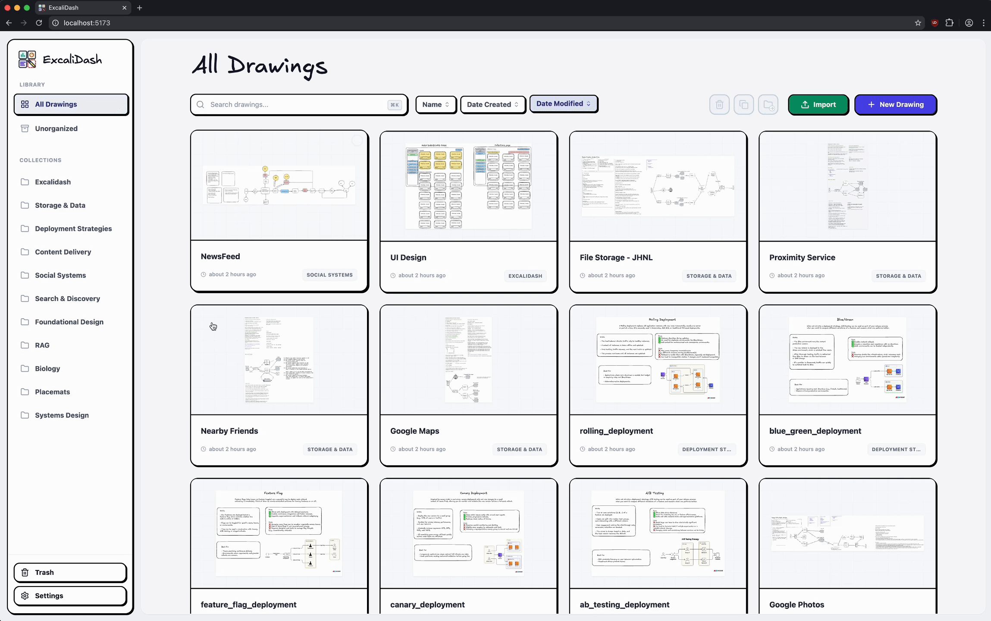Image resolution: width=991 pixels, height=621 pixels.
Task: Open the Search & Discovery collection
Action: coord(67,298)
